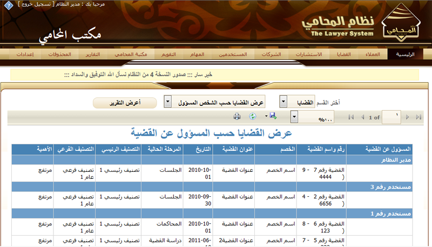
Task: Click the المرحلة الحالية column header
Action: click(x=162, y=149)
